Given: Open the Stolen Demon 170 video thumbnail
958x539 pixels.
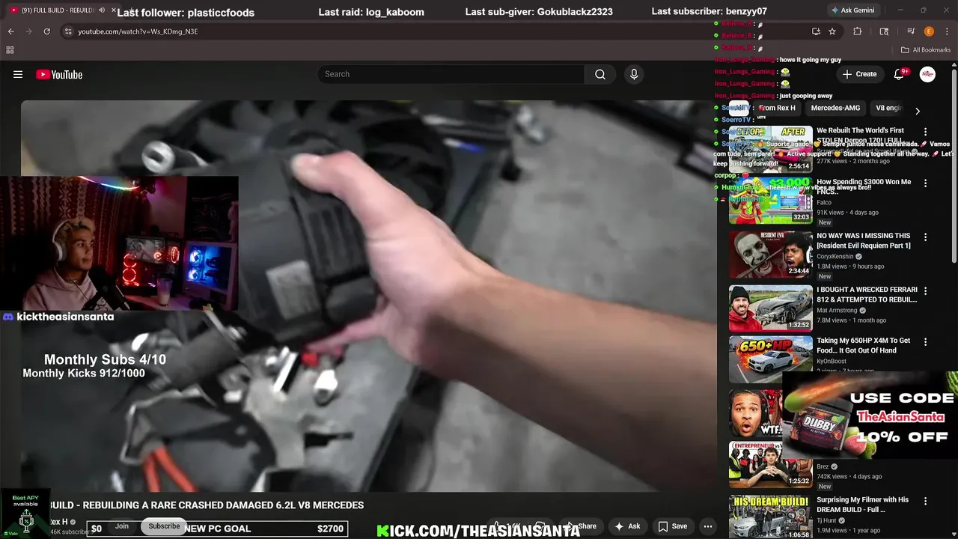Looking at the screenshot, I should [771, 149].
